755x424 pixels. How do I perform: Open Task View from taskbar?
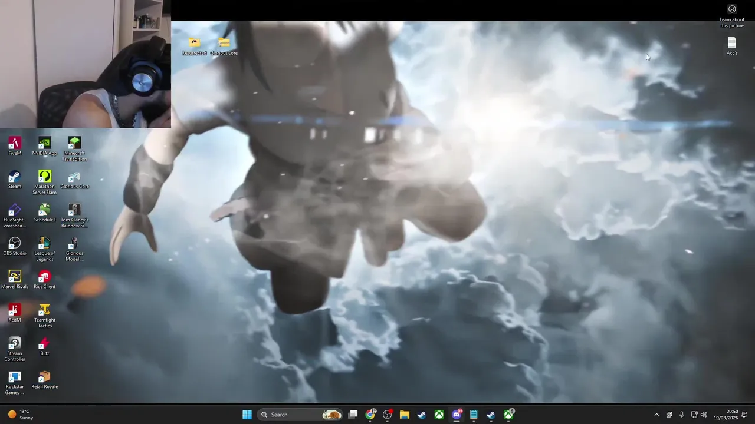click(x=353, y=415)
